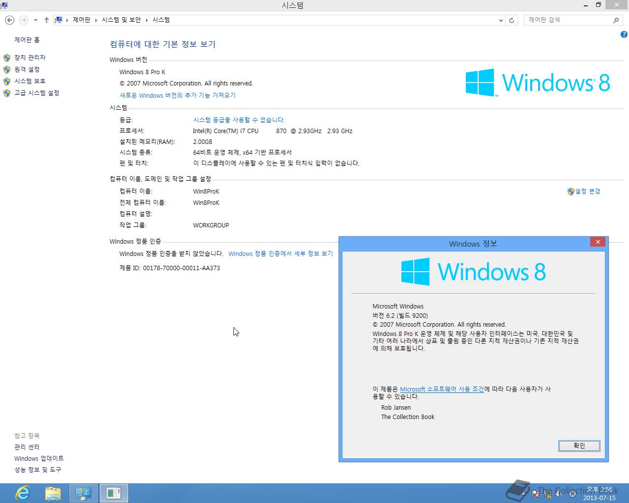This screenshot has height=503, width=629.
Task: Close the Windows 정보 dialog
Action: [598, 242]
